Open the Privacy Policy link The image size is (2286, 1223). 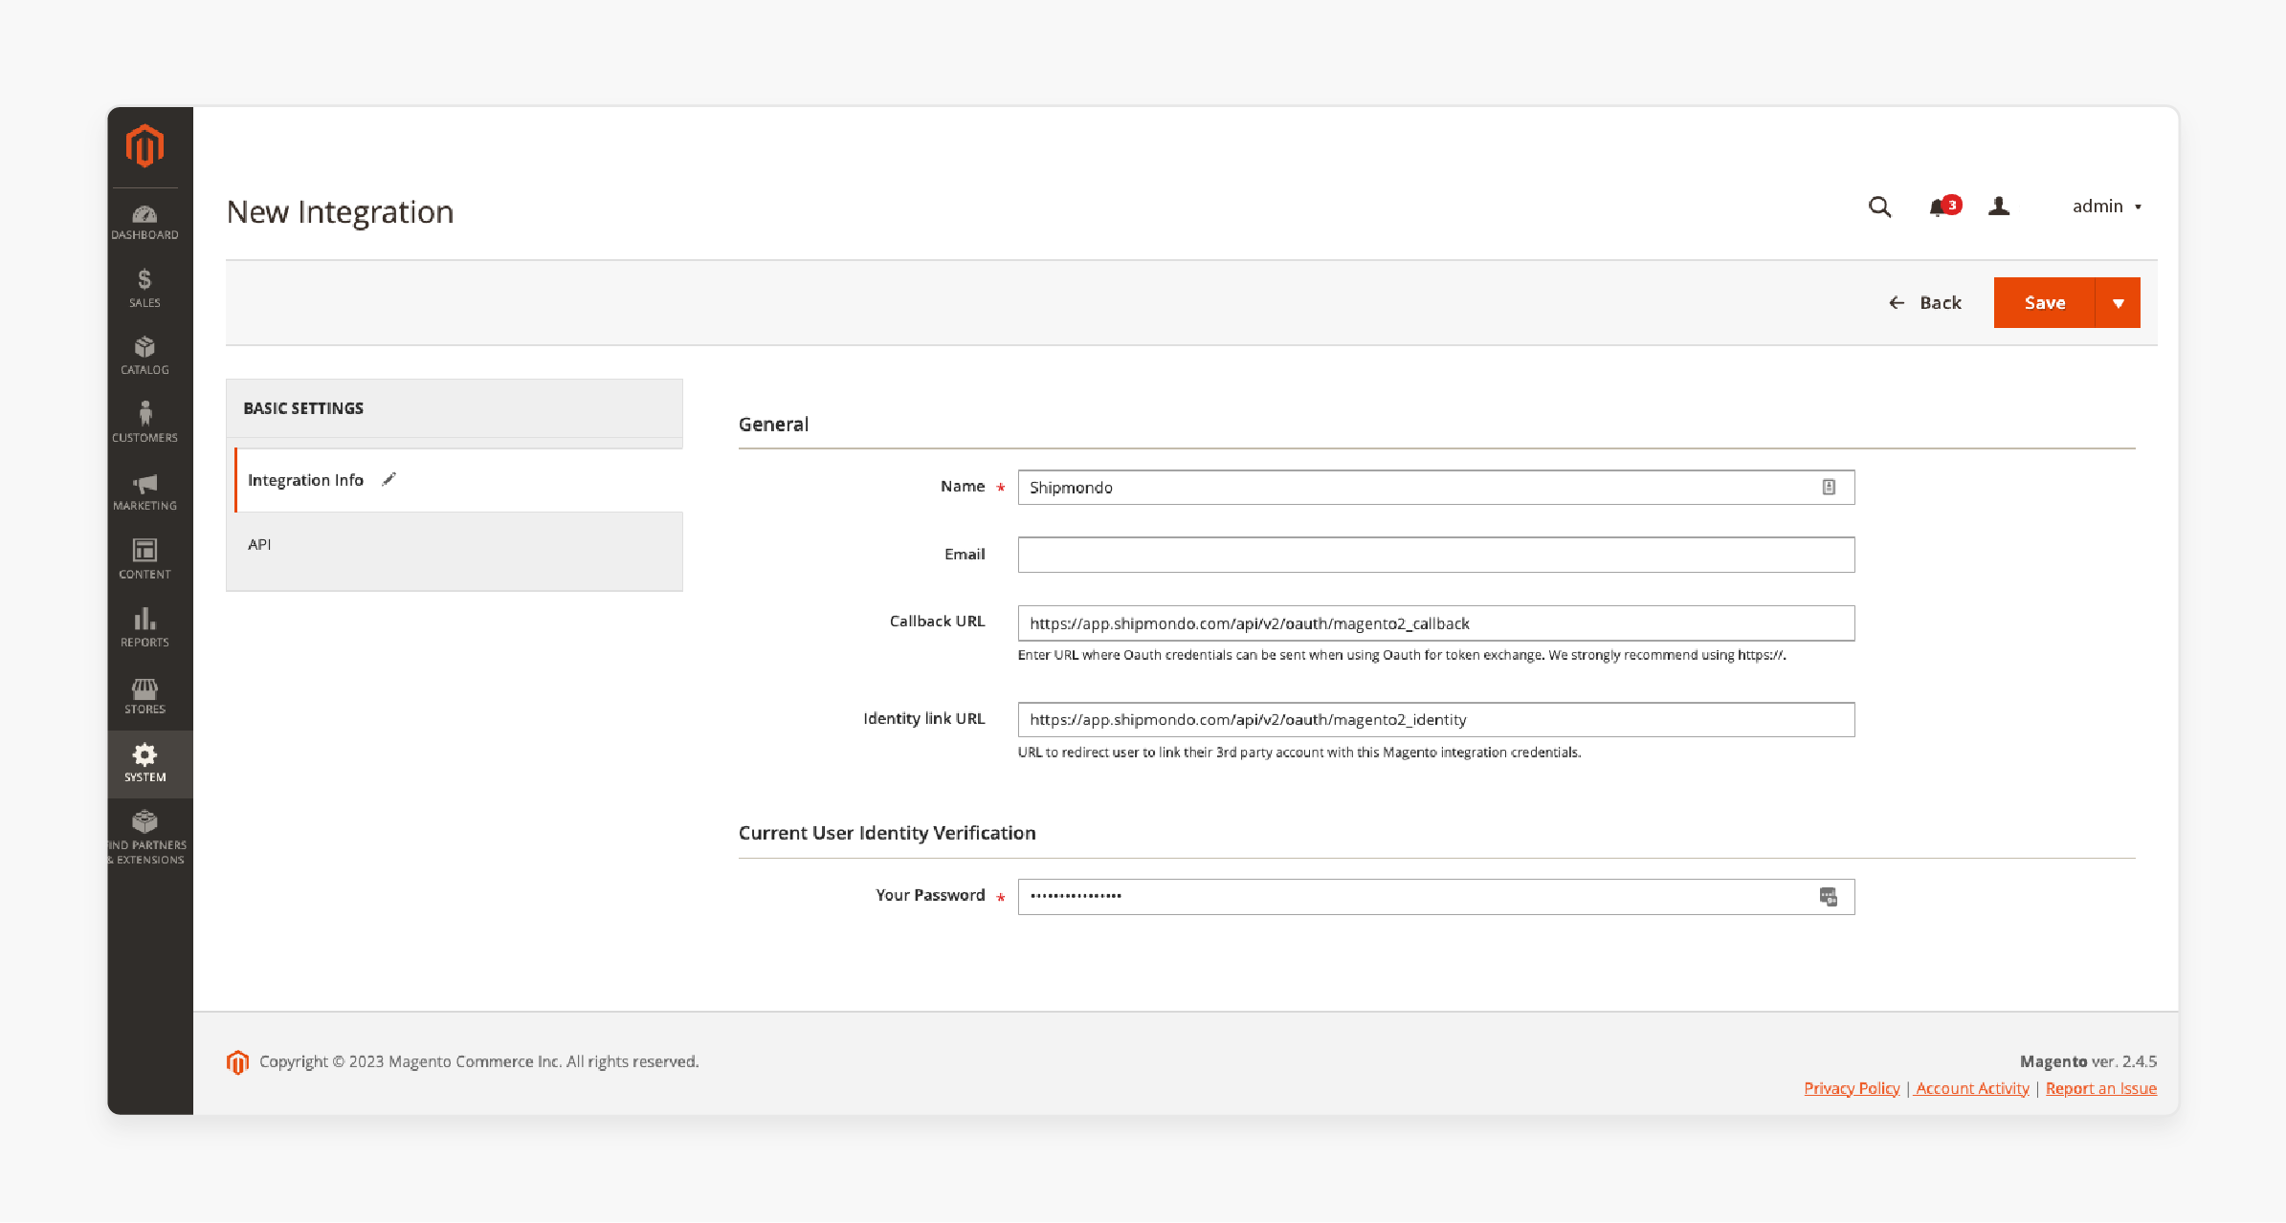tap(1852, 1088)
